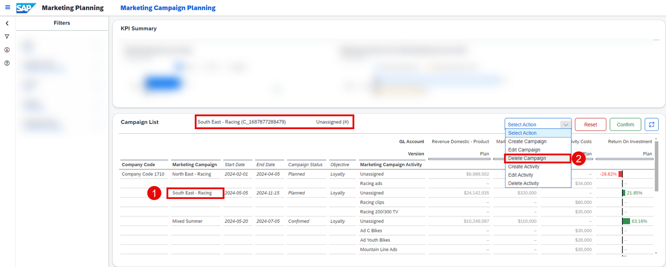This screenshot has width=666, height=267.
Task: Open the Marketing Campaign Planning tab
Action: (x=168, y=8)
